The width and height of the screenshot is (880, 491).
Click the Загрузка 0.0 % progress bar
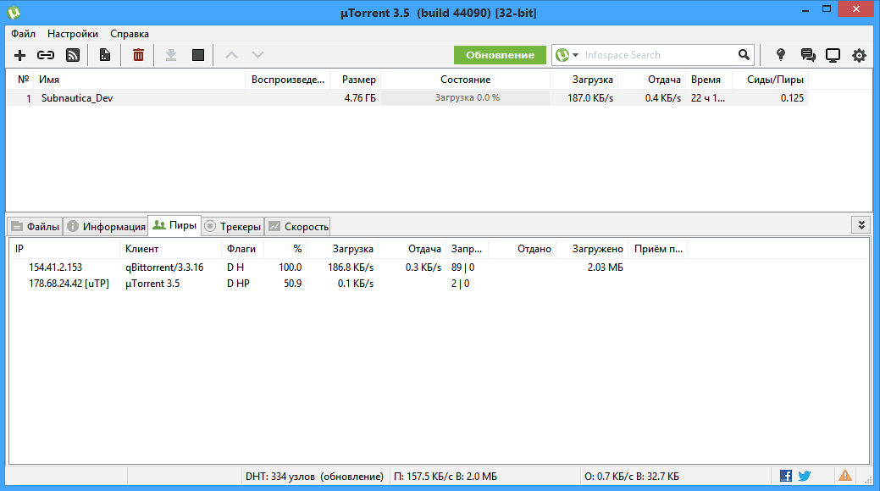click(x=466, y=97)
